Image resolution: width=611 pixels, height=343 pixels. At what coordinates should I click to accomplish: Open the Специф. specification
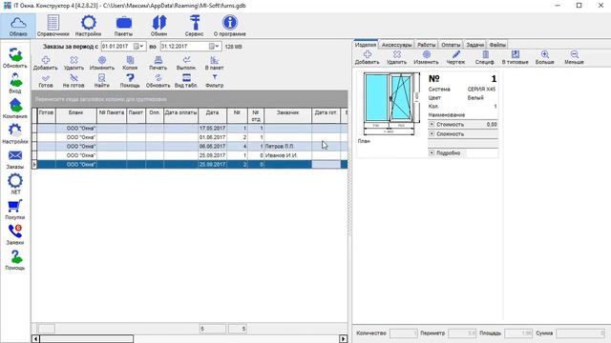tap(485, 57)
